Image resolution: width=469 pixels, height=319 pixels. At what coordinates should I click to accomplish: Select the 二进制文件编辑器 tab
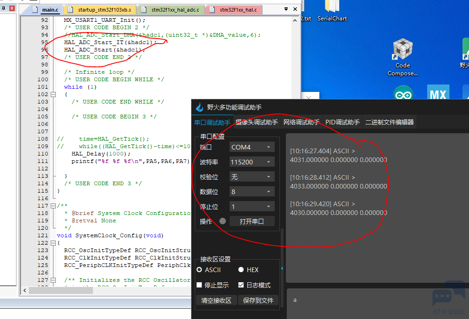coord(390,122)
